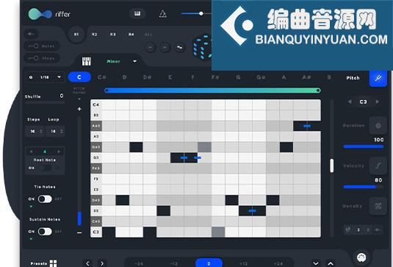The height and width of the screenshot is (267, 393).
Task: Select the C root key
Action: click(x=79, y=77)
